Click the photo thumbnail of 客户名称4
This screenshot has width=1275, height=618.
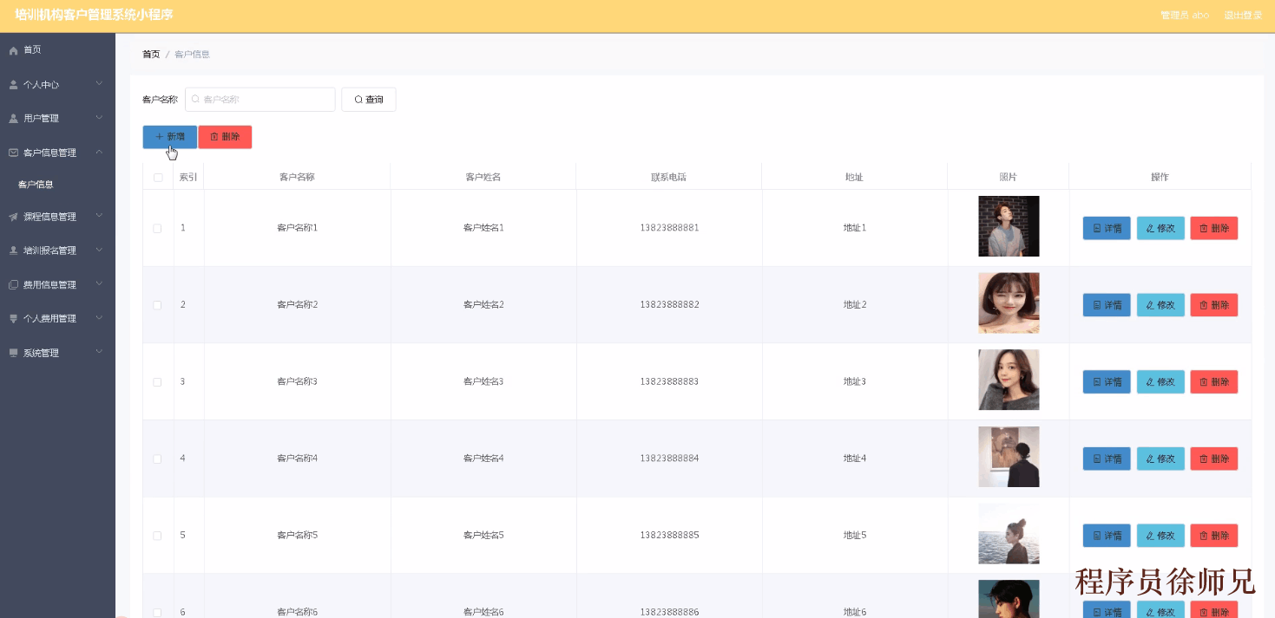click(1009, 457)
